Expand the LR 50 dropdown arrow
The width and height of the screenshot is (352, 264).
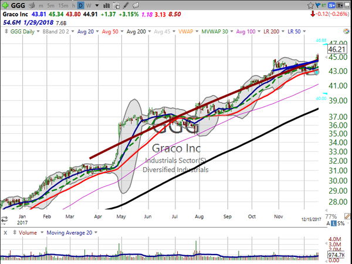pyautogui.click(x=304, y=32)
